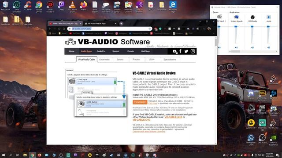Select Driver Booster 7 desktop icon

[x=50, y=7]
